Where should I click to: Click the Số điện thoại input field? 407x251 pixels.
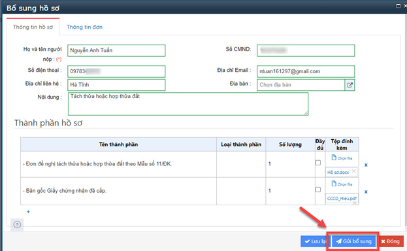116,71
